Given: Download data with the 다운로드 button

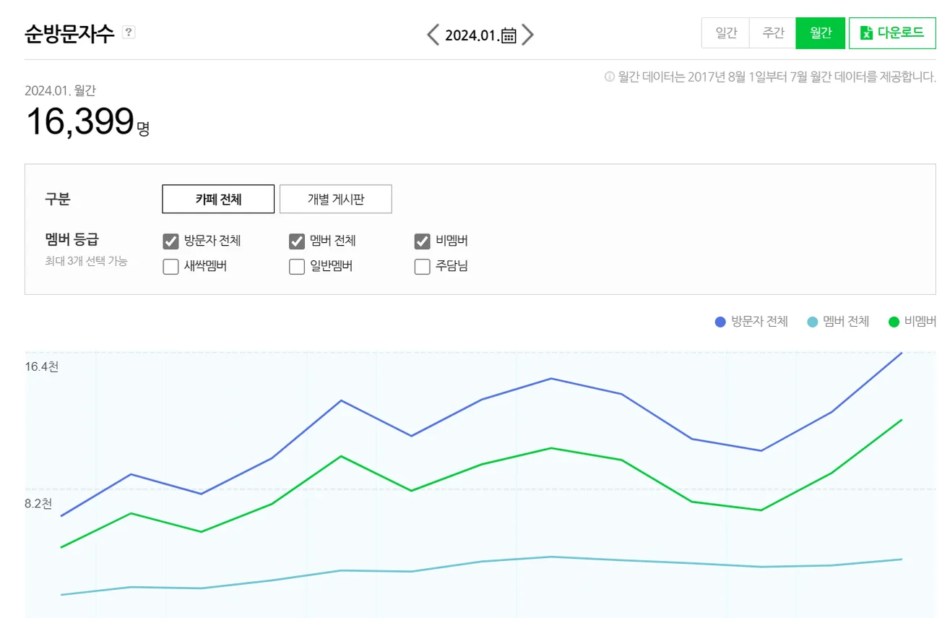Looking at the screenshot, I should pos(892,33).
